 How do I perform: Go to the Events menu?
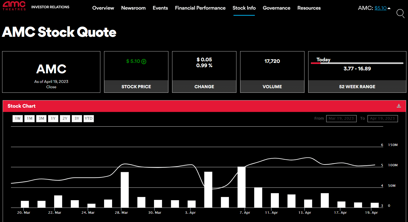pyautogui.click(x=160, y=8)
